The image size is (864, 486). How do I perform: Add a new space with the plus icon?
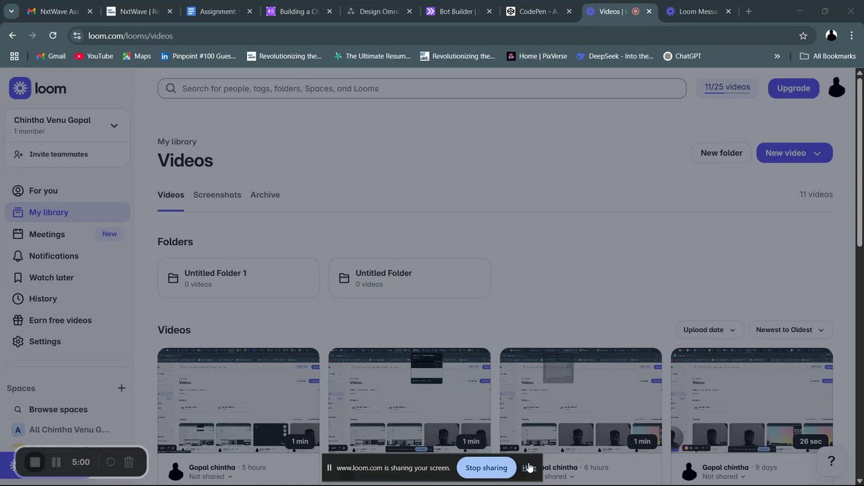tap(122, 388)
